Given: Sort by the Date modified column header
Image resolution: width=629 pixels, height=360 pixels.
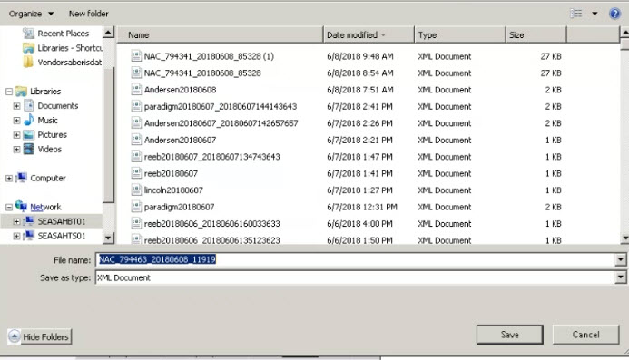Looking at the screenshot, I should (369, 34).
